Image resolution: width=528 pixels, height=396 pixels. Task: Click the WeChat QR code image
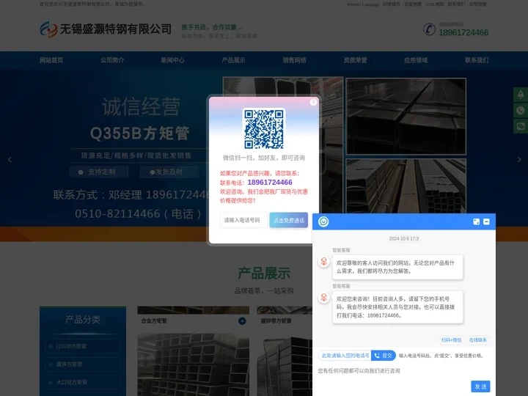pos(264,128)
